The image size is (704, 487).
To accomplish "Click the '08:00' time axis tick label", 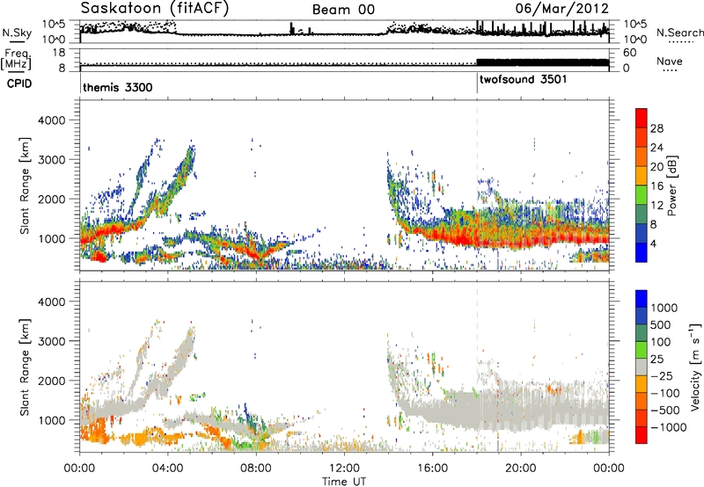I will pos(255,469).
